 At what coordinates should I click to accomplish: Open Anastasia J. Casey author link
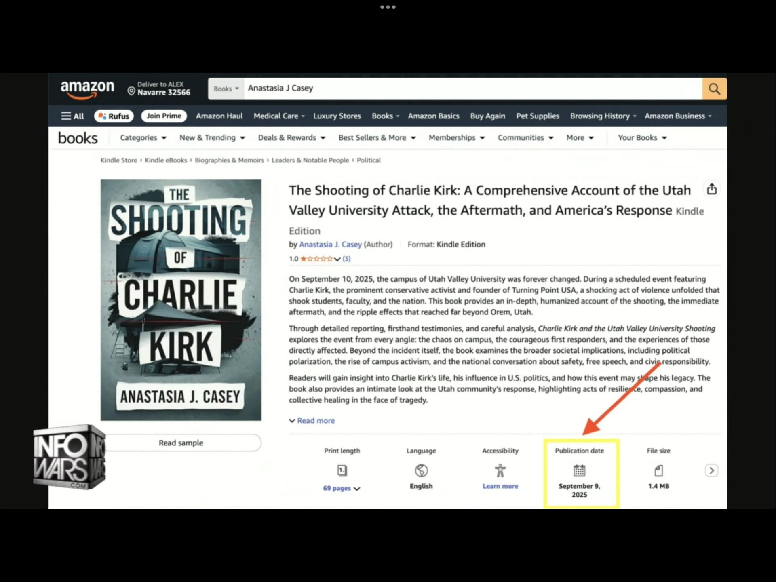[330, 245]
